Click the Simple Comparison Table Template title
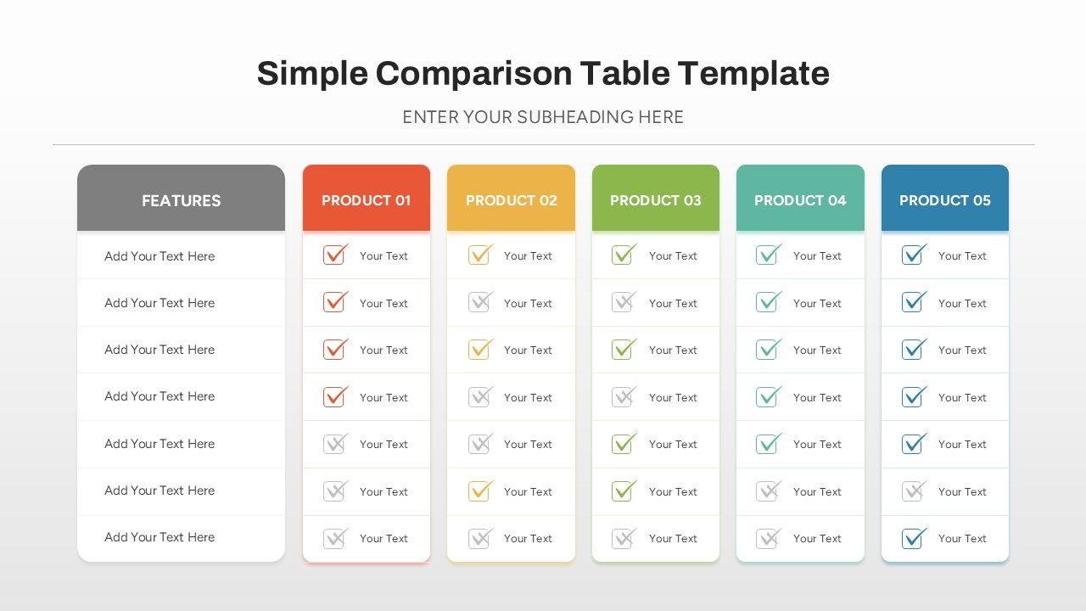The width and height of the screenshot is (1086, 611). [x=543, y=74]
